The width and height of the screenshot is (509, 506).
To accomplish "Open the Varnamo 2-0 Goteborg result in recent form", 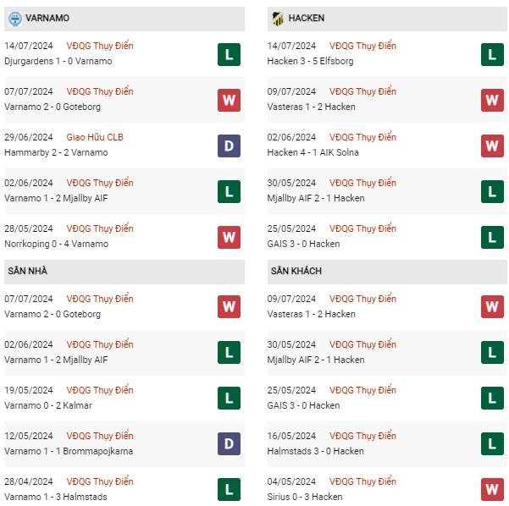I will tap(53, 107).
